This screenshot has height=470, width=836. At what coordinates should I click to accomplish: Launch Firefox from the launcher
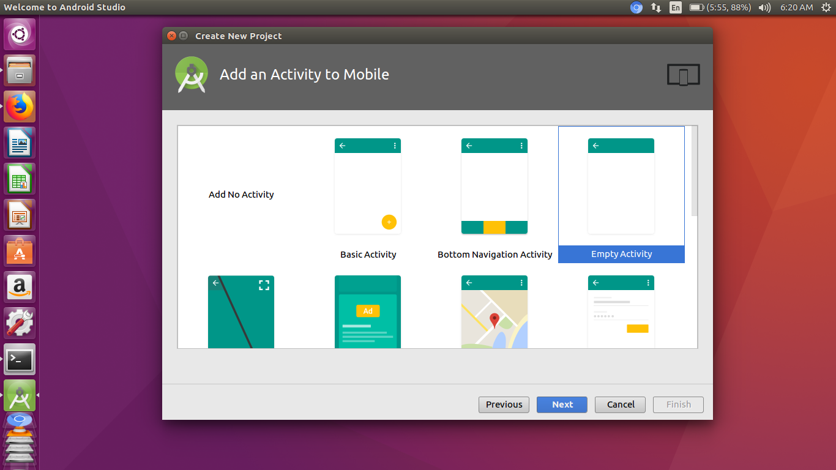[20, 106]
